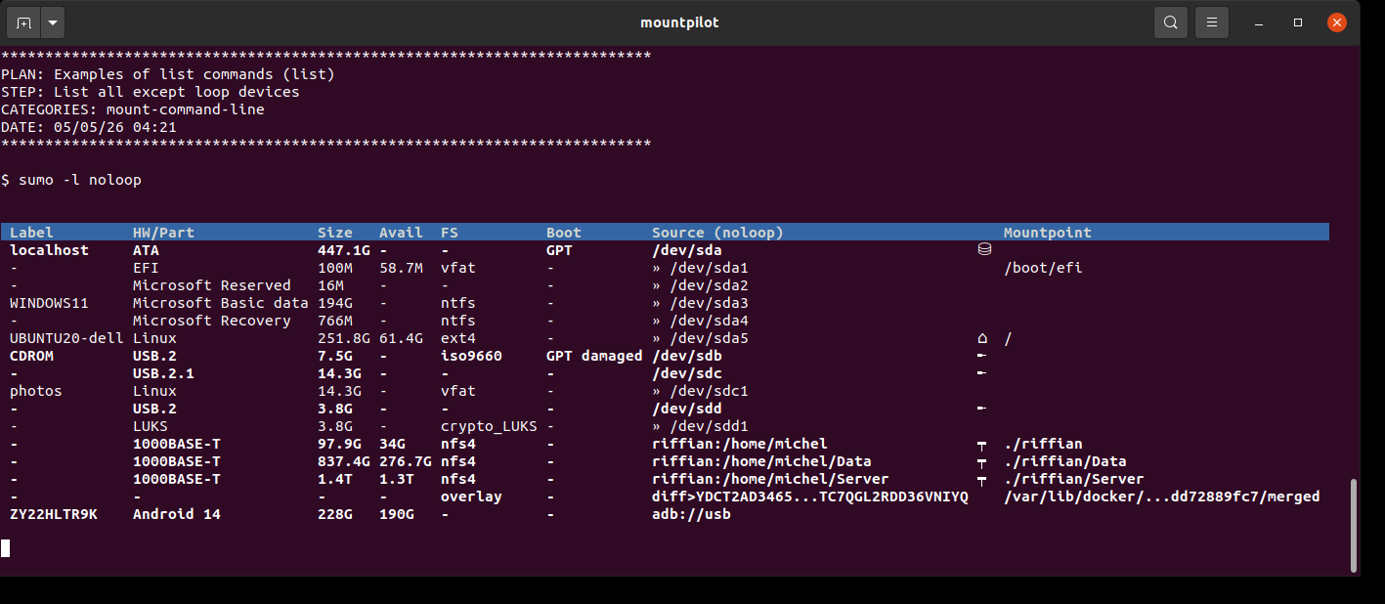Select the Avail column header
This screenshot has width=1385, height=604.
401,233
